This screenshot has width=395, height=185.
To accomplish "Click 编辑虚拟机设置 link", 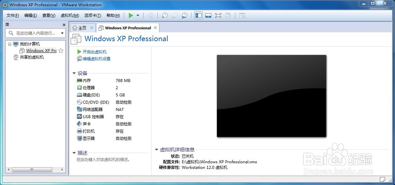I will pyautogui.click(x=96, y=59).
